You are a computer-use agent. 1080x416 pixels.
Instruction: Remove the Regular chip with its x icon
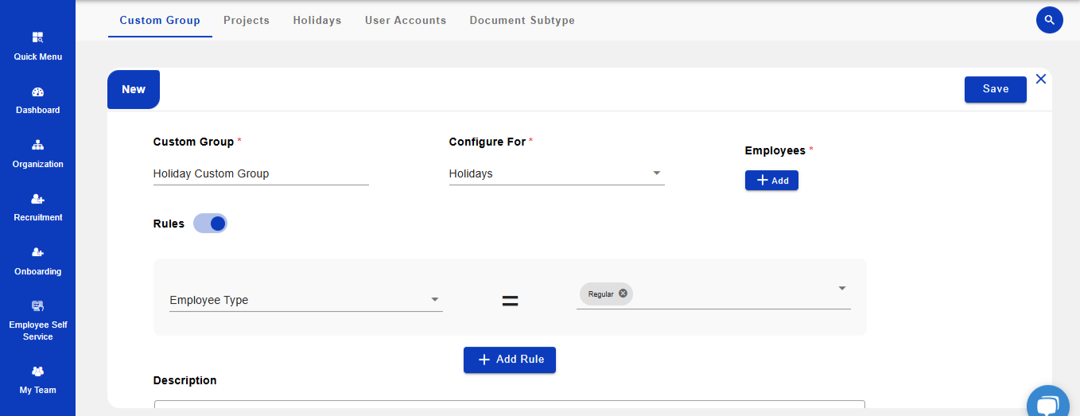click(623, 294)
